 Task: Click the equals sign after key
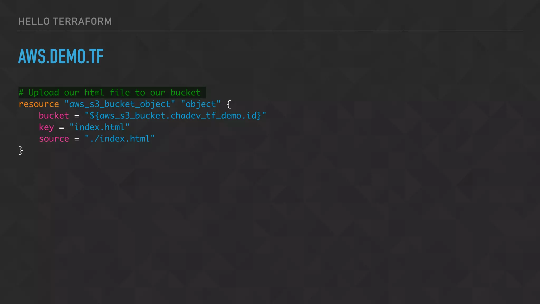[x=62, y=128]
